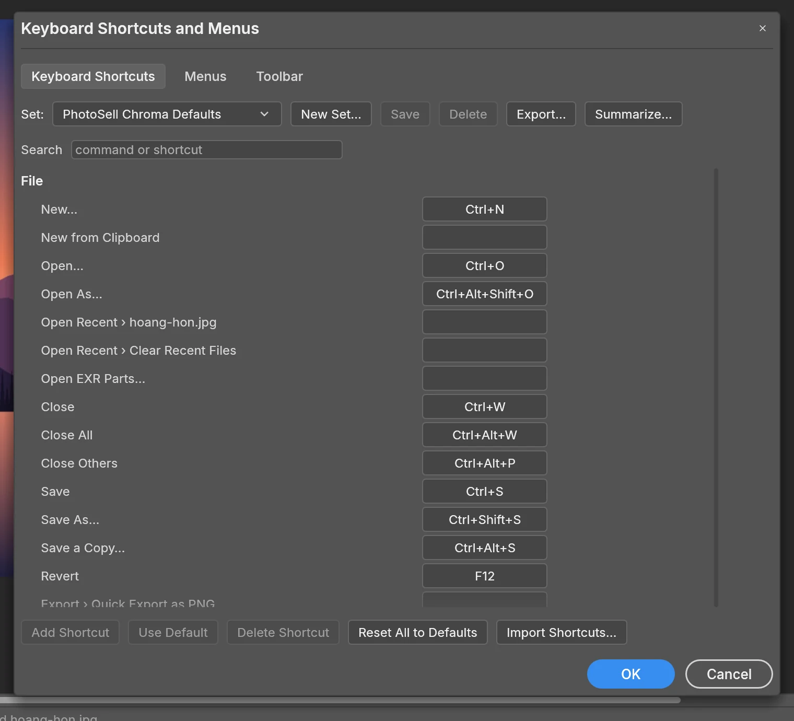Image resolution: width=794 pixels, height=721 pixels.
Task: Switch to the Menus tab
Action: [x=205, y=76]
